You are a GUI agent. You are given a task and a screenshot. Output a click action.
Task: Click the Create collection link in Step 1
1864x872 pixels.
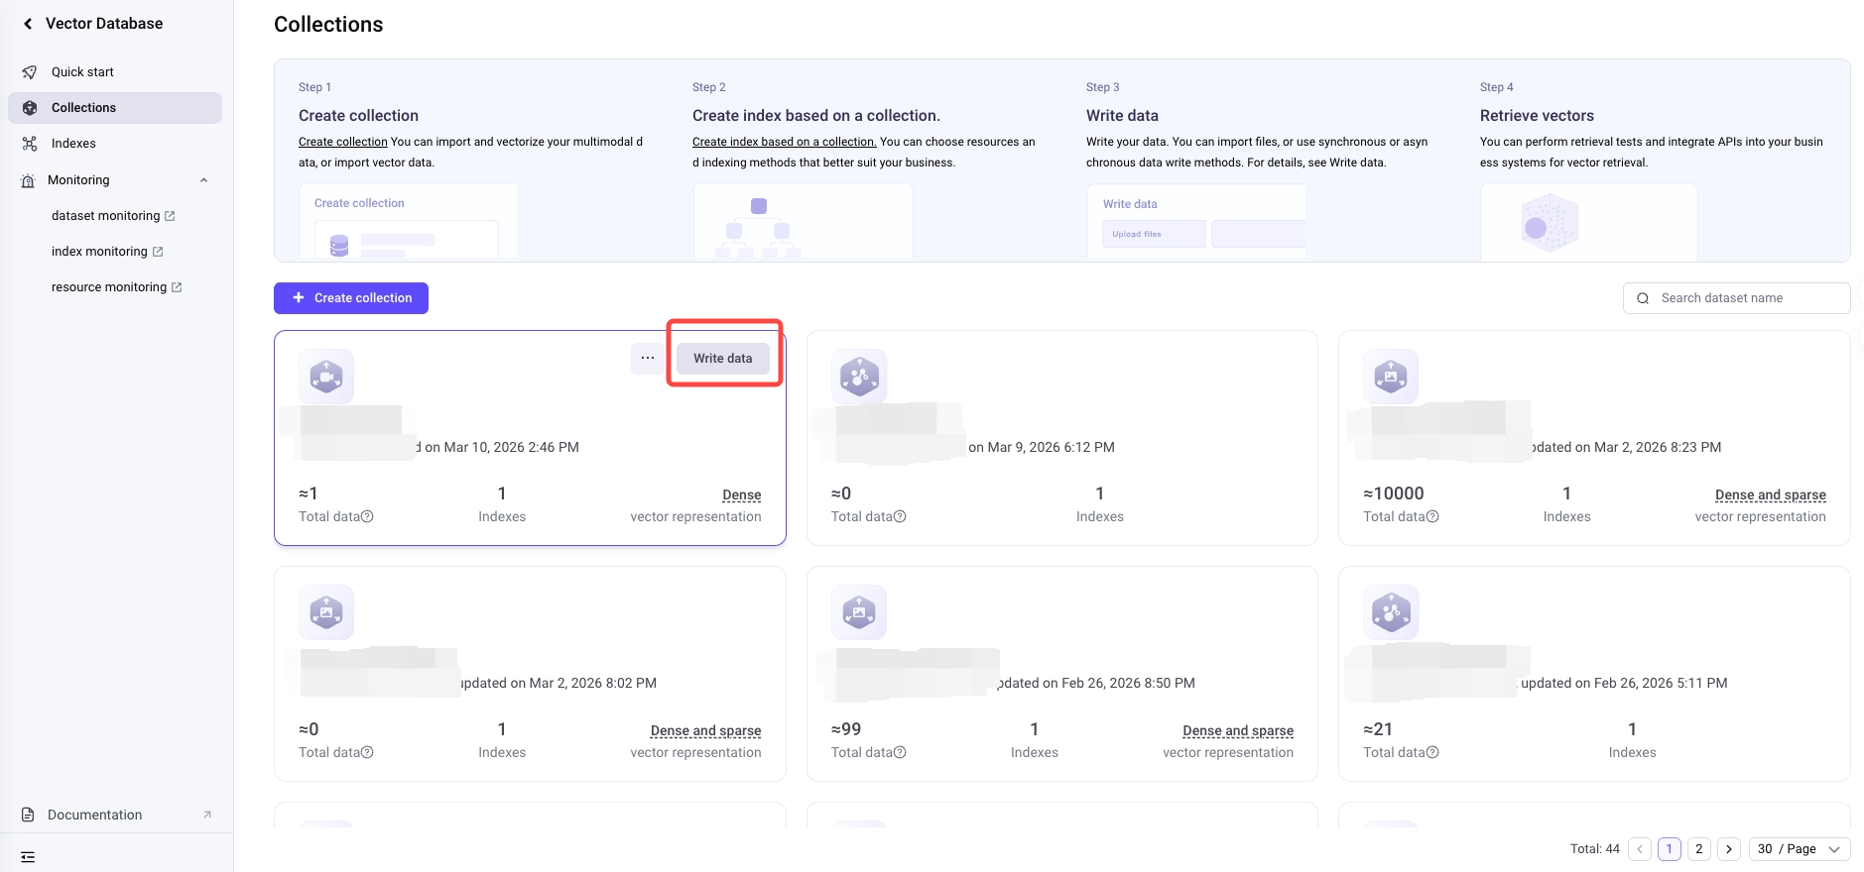point(342,142)
